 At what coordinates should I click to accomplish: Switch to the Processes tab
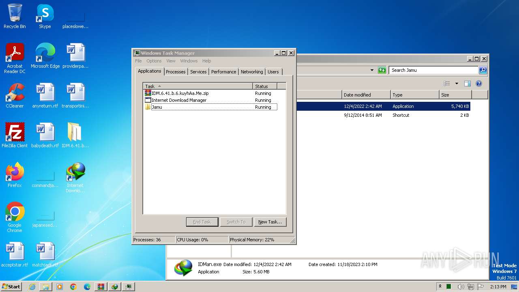(x=176, y=72)
